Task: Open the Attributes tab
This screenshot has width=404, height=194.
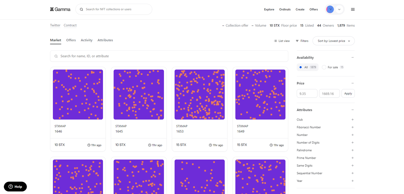Action: (x=105, y=40)
